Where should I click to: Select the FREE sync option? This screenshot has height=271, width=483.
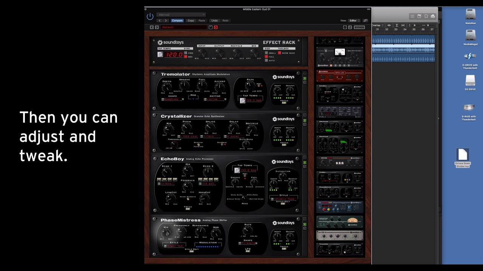(x=185, y=53)
